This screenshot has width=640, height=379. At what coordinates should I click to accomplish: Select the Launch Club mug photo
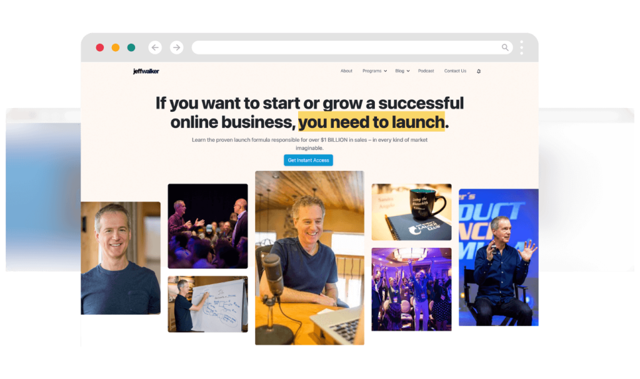(x=411, y=212)
